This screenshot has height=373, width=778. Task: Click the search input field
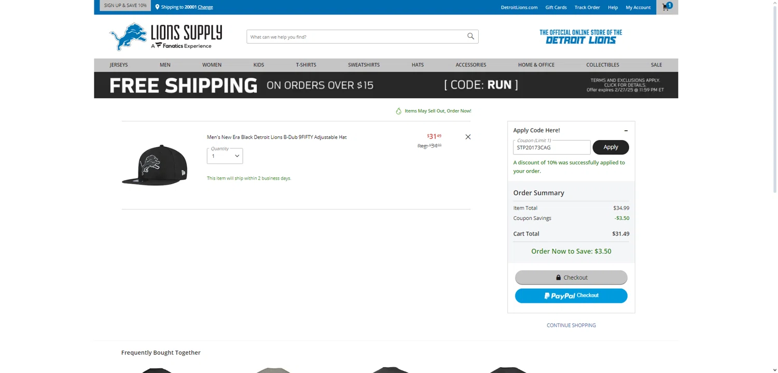coord(356,36)
